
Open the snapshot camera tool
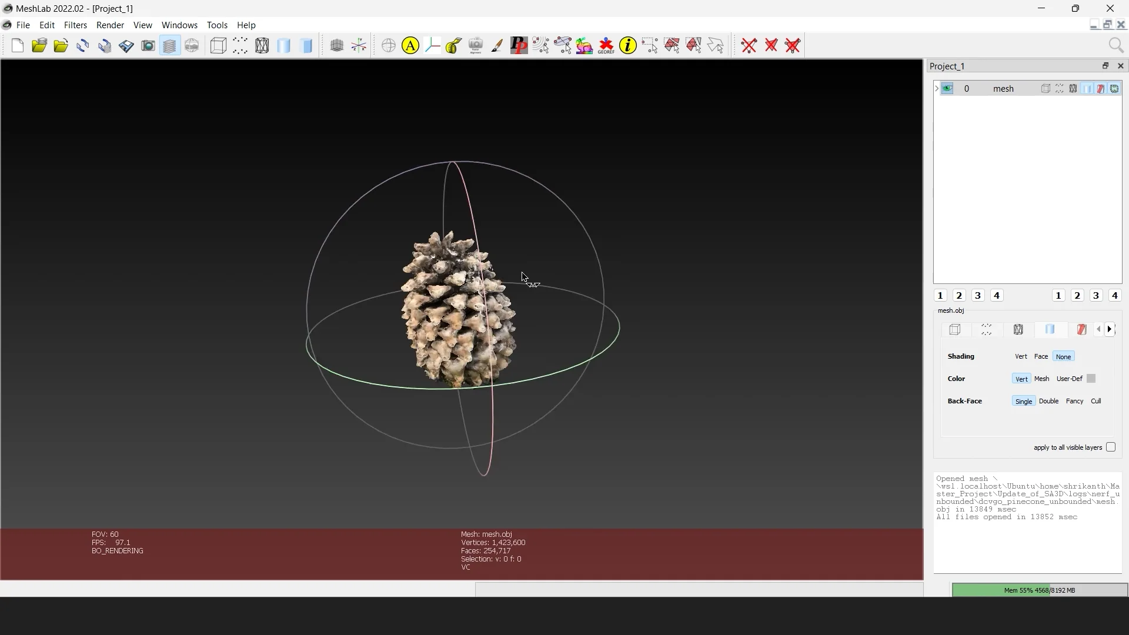(x=148, y=45)
